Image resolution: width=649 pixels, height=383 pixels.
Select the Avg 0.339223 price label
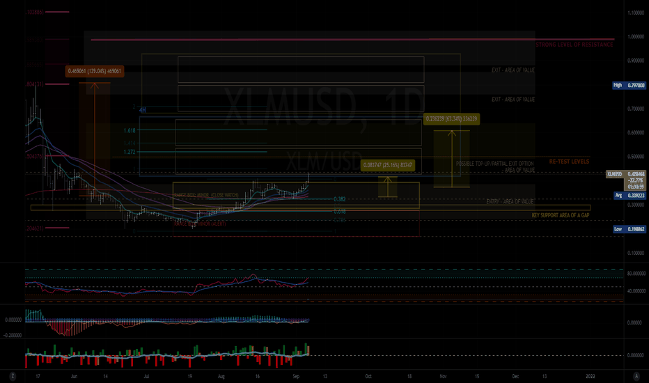click(x=629, y=195)
